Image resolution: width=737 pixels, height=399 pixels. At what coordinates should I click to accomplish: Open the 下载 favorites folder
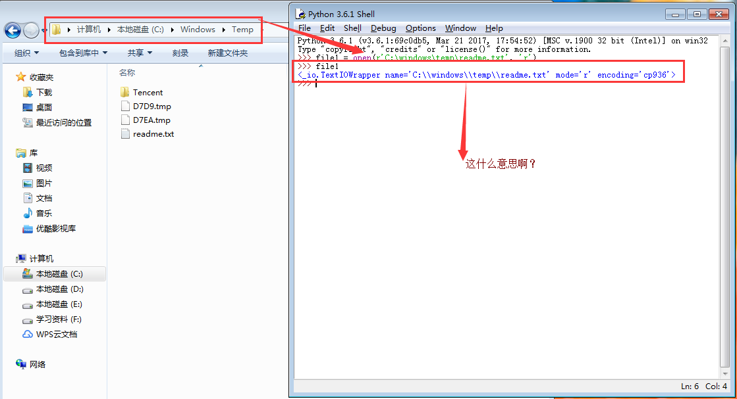point(43,93)
